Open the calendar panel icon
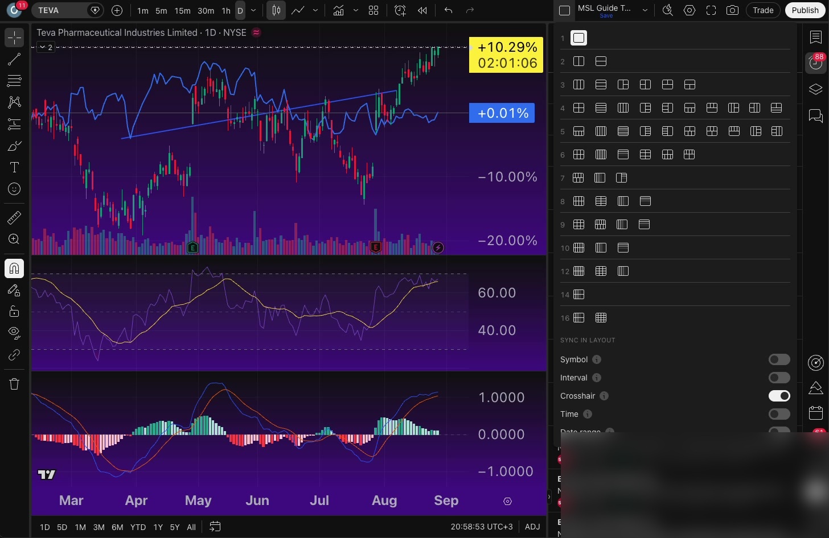The width and height of the screenshot is (829, 538). 816,413
